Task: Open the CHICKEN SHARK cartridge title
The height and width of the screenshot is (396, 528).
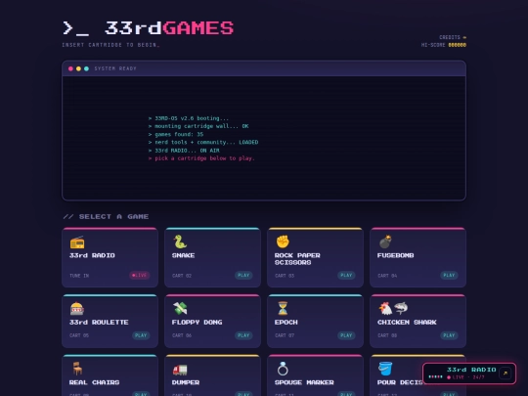Action: click(407, 322)
